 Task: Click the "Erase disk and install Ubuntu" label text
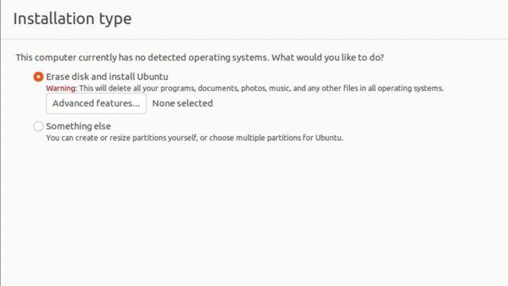(x=106, y=76)
